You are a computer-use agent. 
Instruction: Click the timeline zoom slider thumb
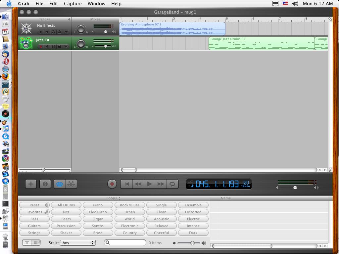[43, 170]
